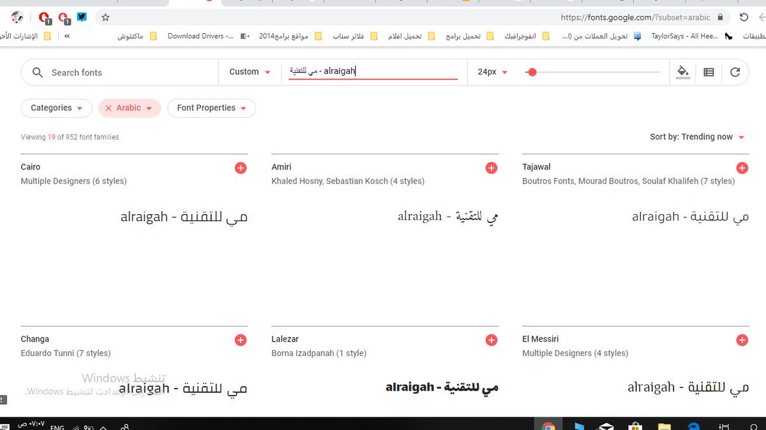Open the Edge browser taskbar icon

click(x=694, y=426)
